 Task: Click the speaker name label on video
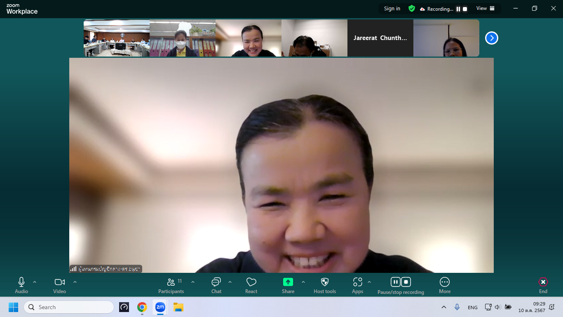coord(106,269)
